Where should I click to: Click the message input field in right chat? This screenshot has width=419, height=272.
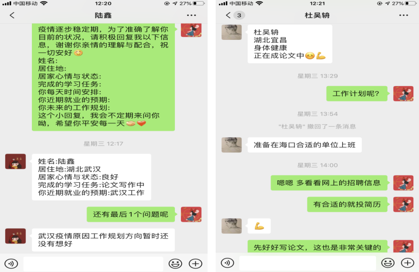[x=308, y=263]
